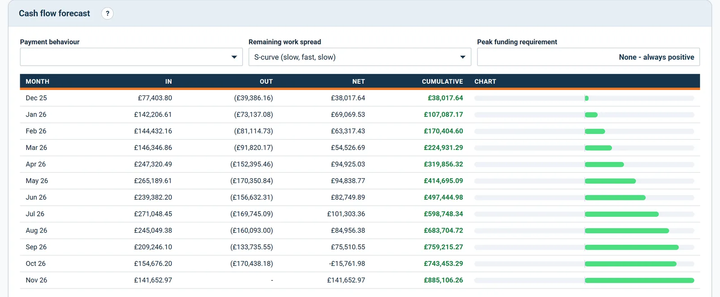Click the (£39,386.16) OUT value
This screenshot has height=297, width=720.
tap(253, 98)
